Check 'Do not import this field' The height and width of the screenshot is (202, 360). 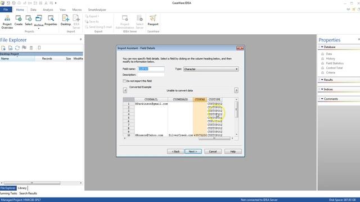pos(124,81)
